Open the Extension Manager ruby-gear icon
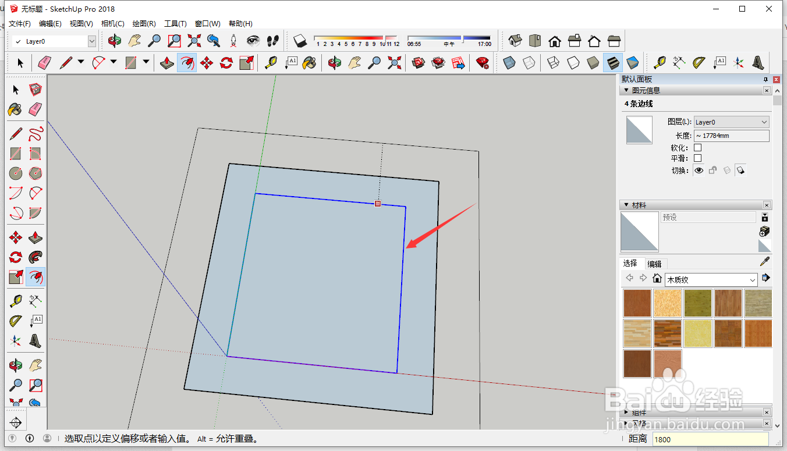The height and width of the screenshot is (451, 787). (483, 63)
